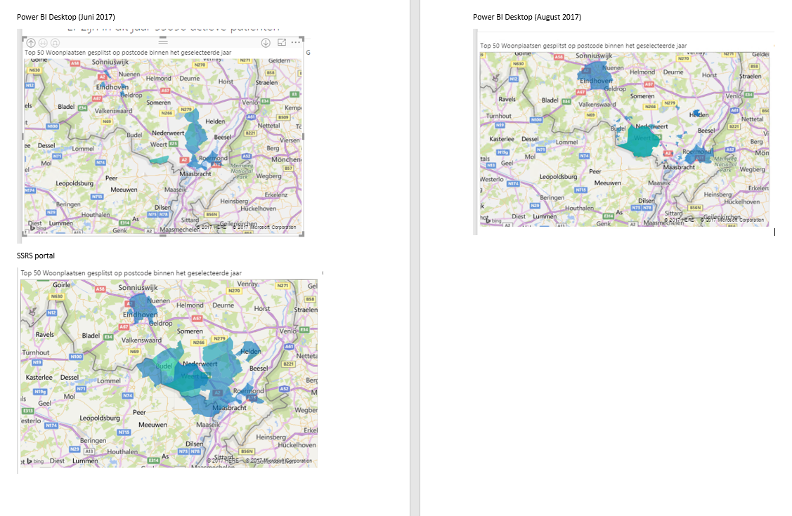This screenshot has width=792, height=516.
Task: Click 'Power BI Desktop (August 2017)' heading
Action: 527,17
